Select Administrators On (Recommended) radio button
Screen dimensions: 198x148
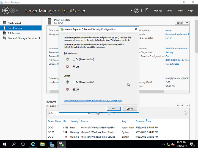74,59
